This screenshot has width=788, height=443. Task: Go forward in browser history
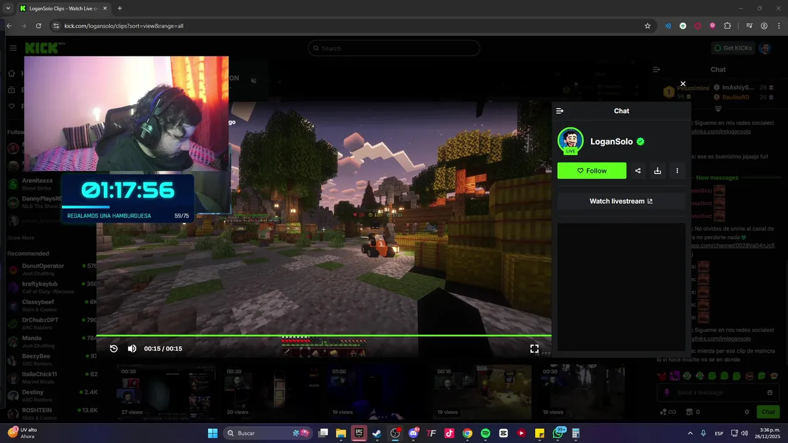[x=23, y=26]
